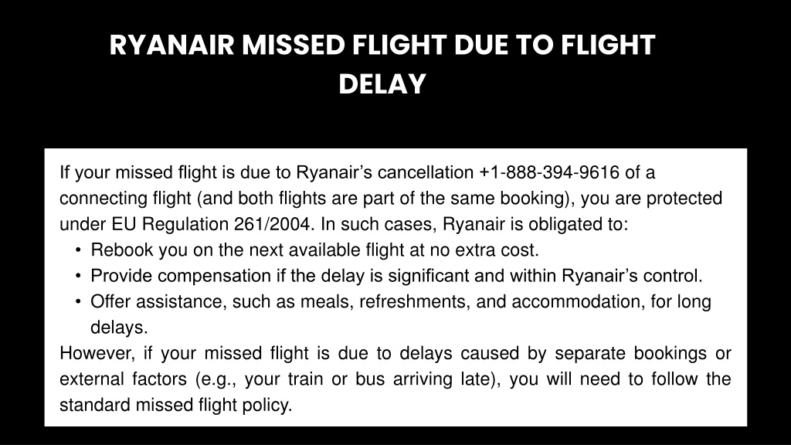Click the bullet dot before 'Provide compensation'
This screenshot has width=791, height=445.
click(78, 276)
